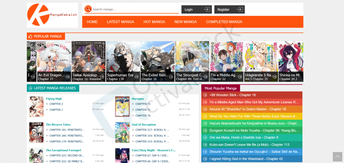The image size is (344, 163).
Task: Open +99 Wooden Stick - Chapter 18
Action: point(232,95)
